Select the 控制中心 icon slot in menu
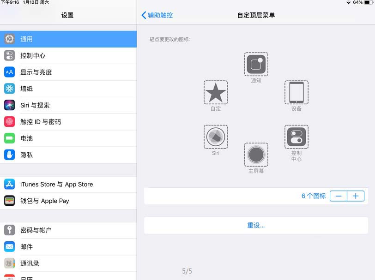Screen dimensions: 375x280 296,137
